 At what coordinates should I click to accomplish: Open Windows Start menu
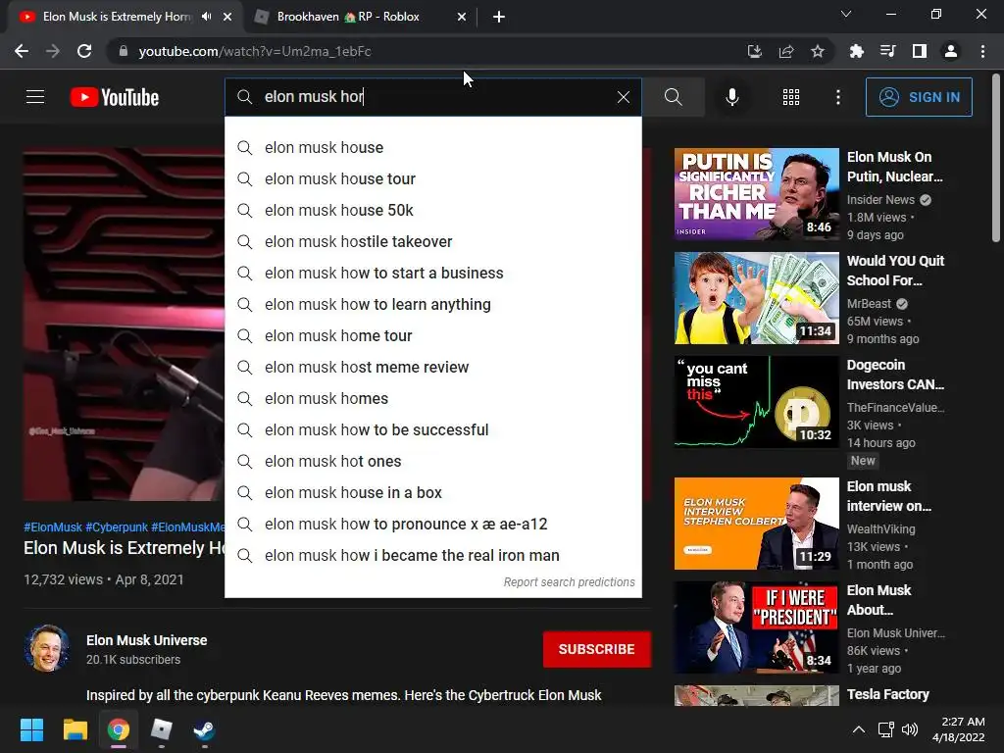pos(31,729)
